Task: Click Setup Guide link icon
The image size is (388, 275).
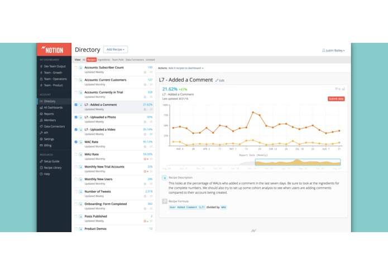Action: point(41,161)
